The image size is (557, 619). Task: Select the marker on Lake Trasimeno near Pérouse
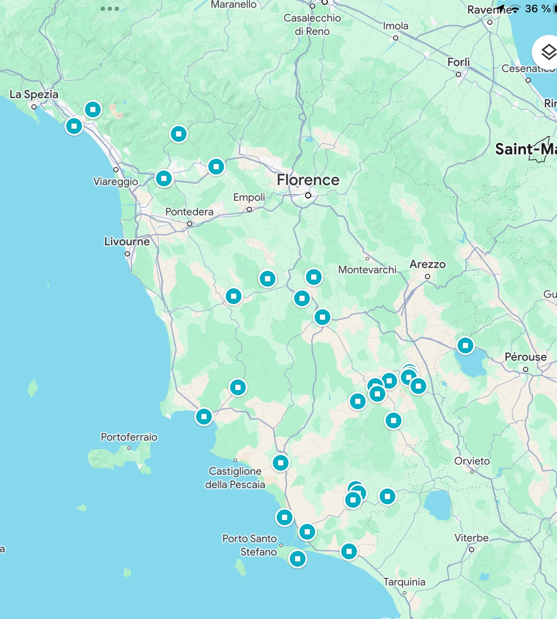465,345
